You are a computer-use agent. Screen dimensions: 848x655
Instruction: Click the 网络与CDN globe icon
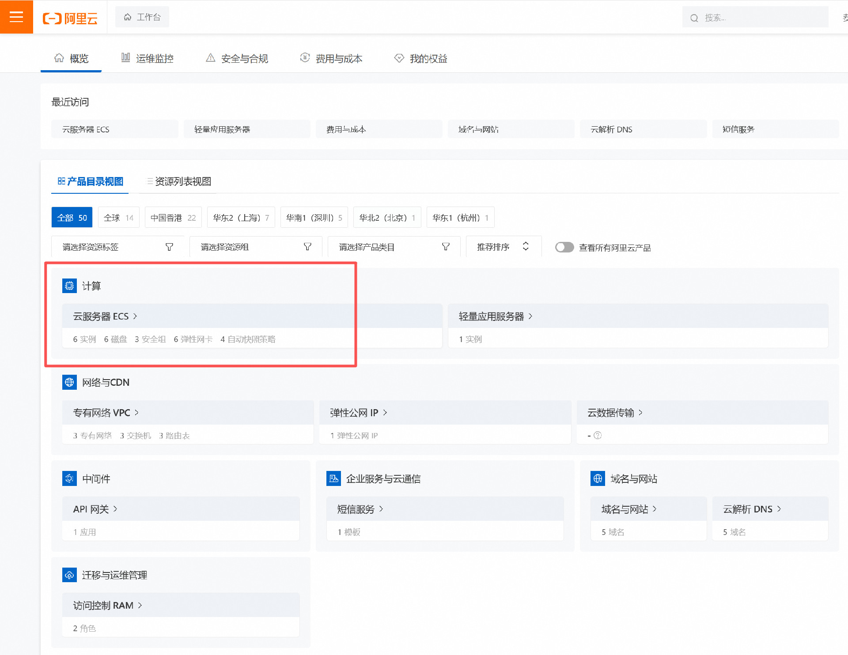point(69,382)
